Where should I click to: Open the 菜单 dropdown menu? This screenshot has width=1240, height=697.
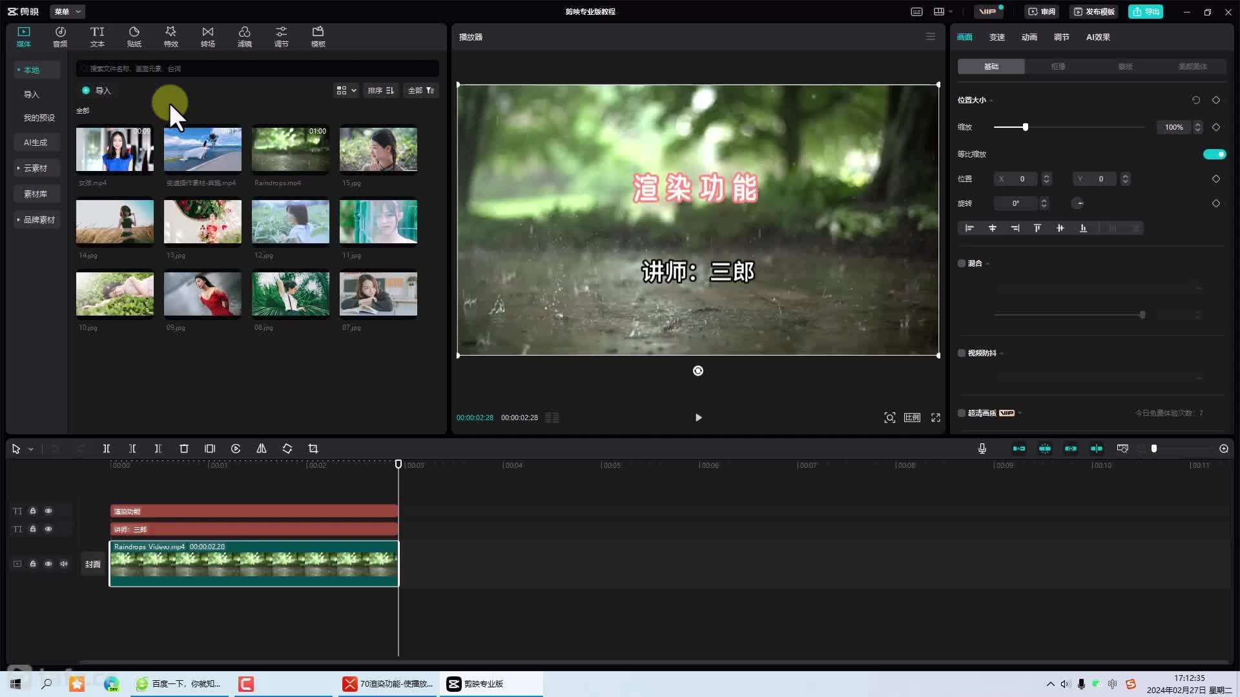pos(67,12)
